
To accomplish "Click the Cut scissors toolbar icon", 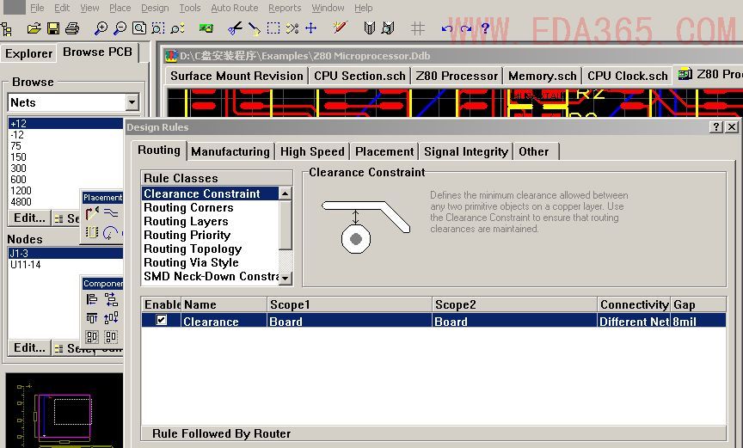I will pyautogui.click(x=235, y=29).
